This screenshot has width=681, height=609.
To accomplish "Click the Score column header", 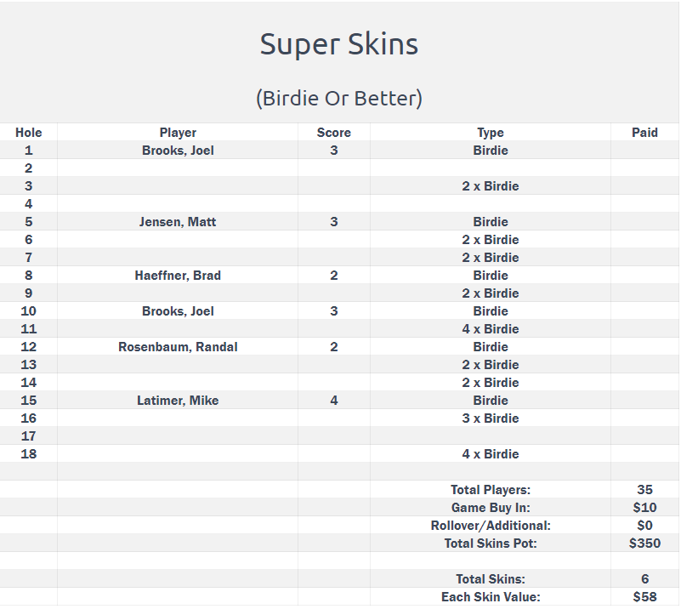I will (x=333, y=133).
